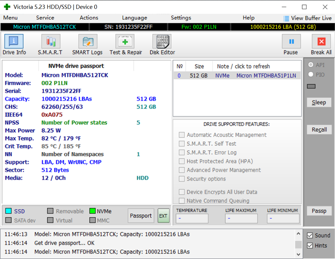Screen dimensions: 335x259
Task: Toggle Security options checkbox
Action: [x=182, y=179]
